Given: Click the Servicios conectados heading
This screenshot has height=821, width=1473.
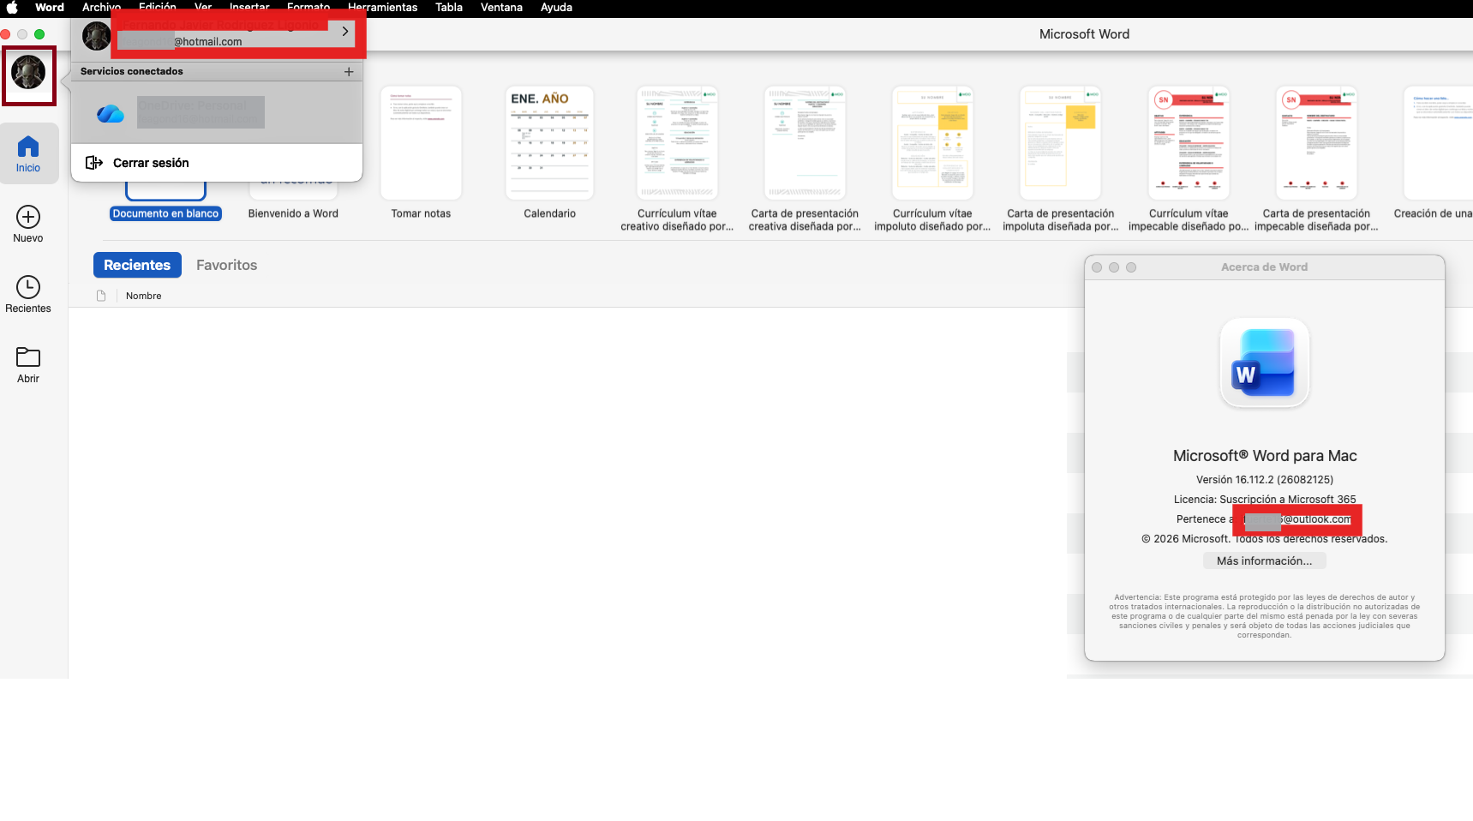Looking at the screenshot, I should pyautogui.click(x=132, y=71).
